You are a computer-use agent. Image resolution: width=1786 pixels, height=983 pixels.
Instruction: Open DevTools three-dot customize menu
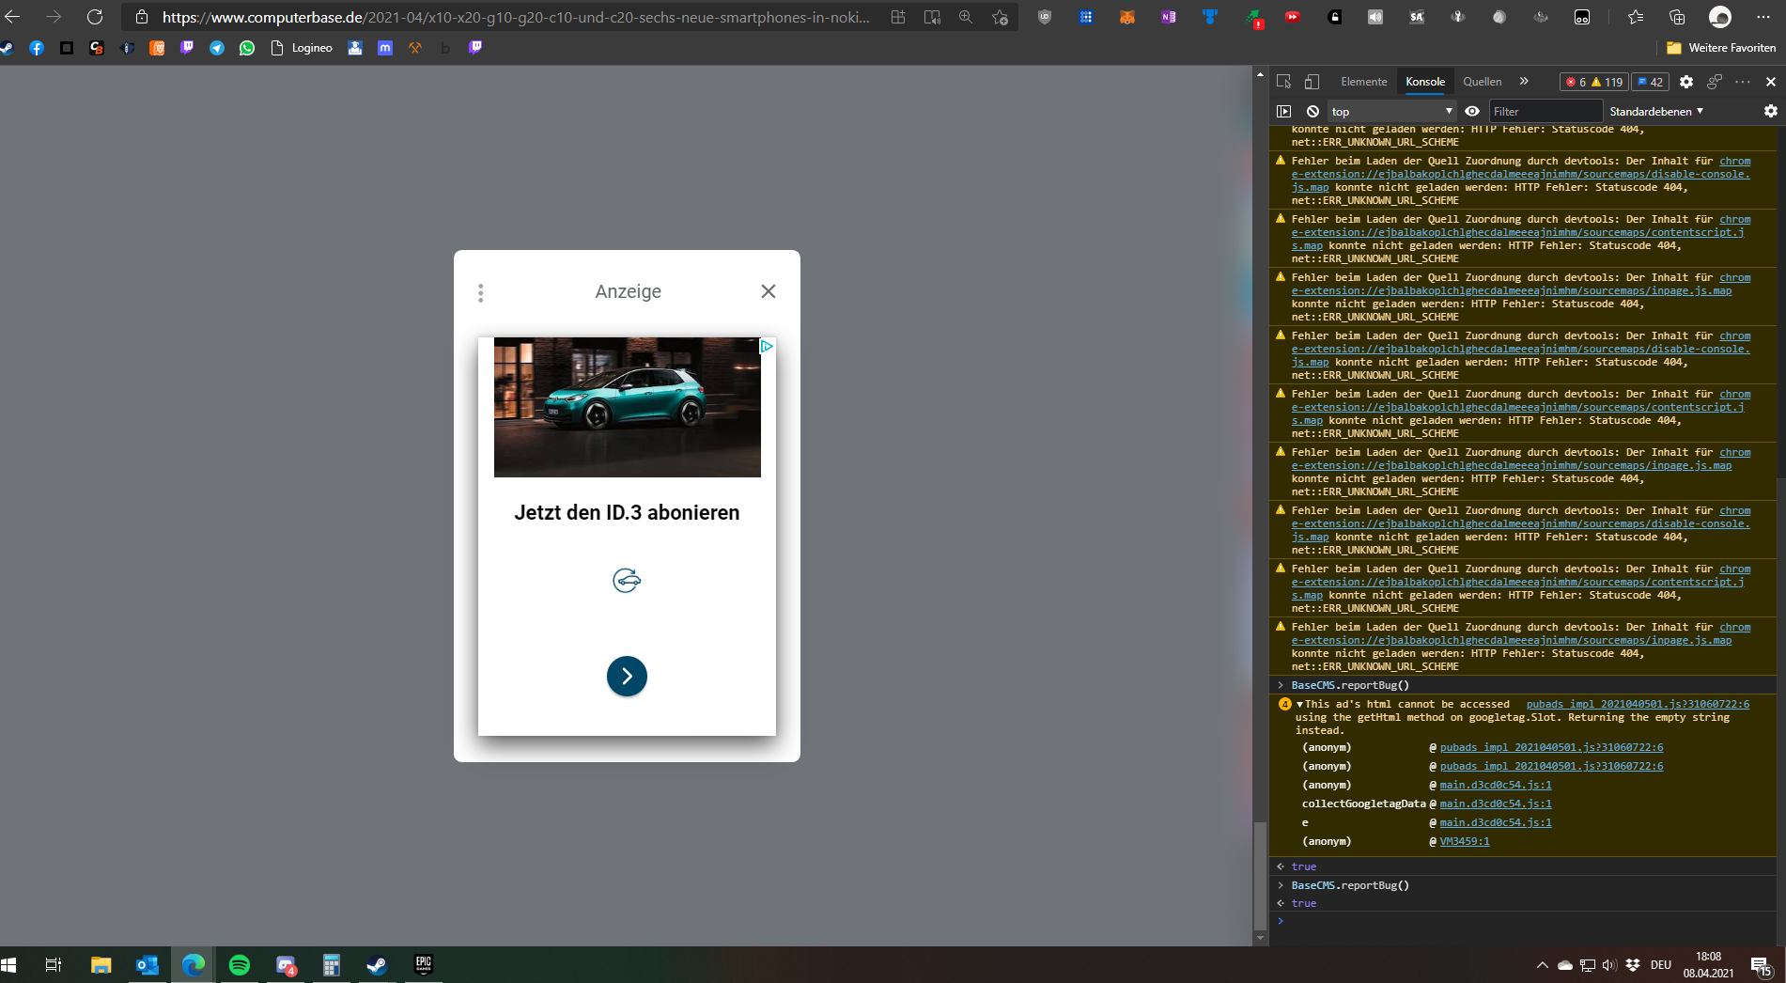[1743, 82]
